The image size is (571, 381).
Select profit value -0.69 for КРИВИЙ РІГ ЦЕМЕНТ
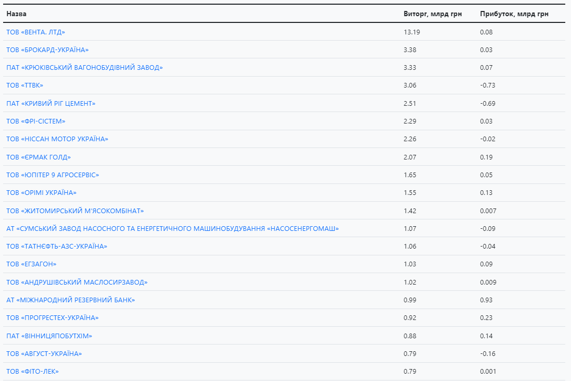pyautogui.click(x=488, y=104)
